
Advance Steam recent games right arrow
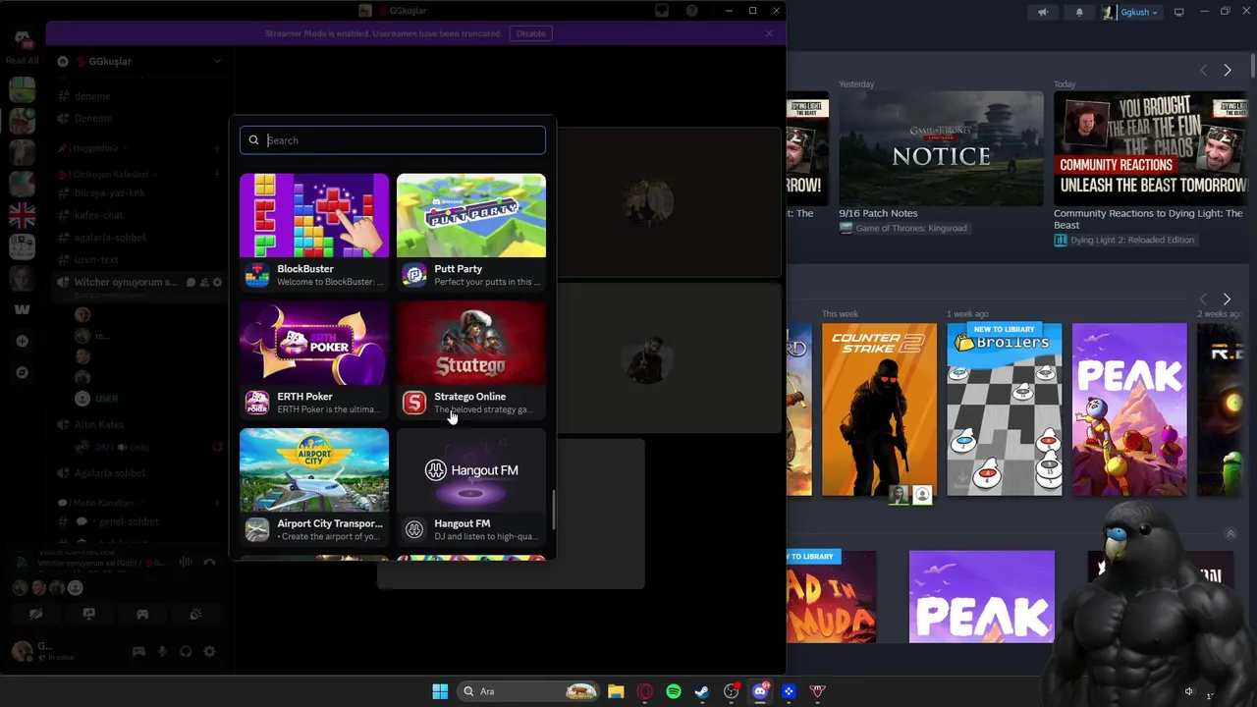tap(1227, 299)
